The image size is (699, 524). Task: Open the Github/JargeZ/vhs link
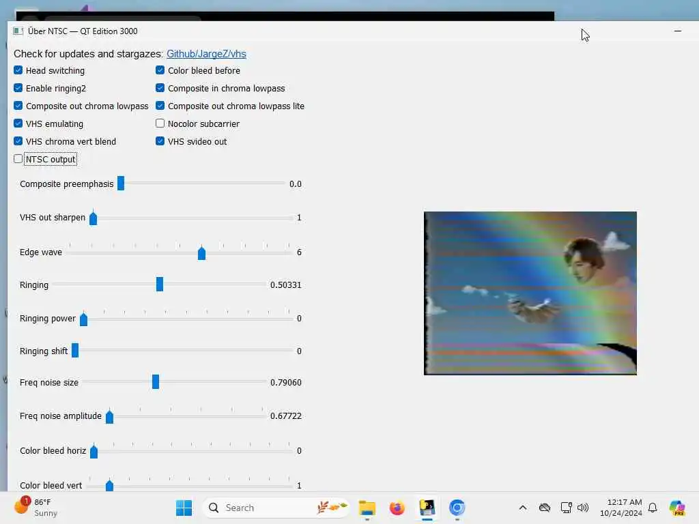206,54
